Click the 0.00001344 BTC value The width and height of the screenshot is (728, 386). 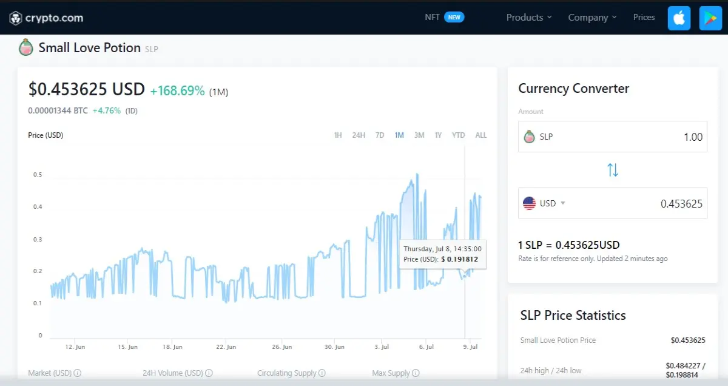pyautogui.click(x=58, y=111)
